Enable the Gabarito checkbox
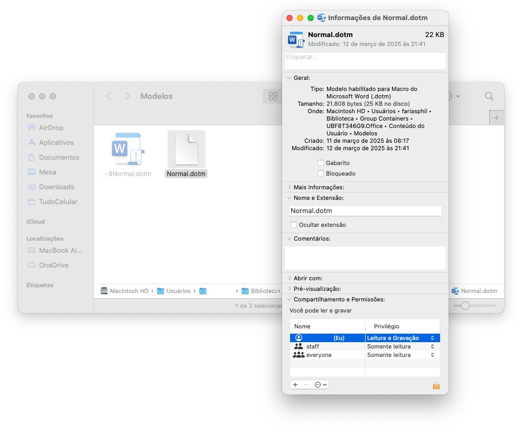Screen dimensions: 522x431 pyautogui.click(x=321, y=163)
